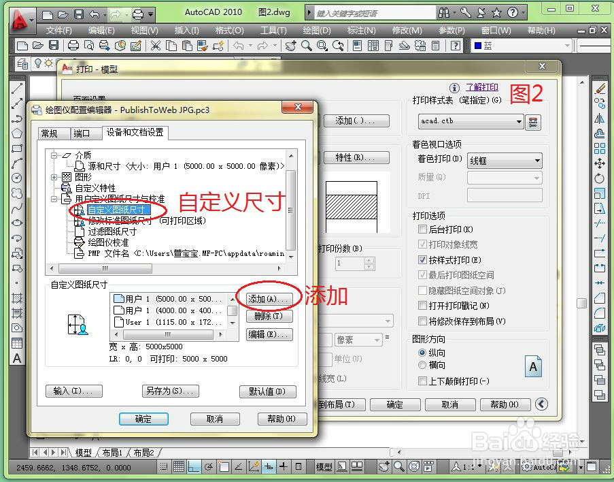The height and width of the screenshot is (482, 614).
Task: Select the 横向 orientation radio button
Action: [424, 364]
